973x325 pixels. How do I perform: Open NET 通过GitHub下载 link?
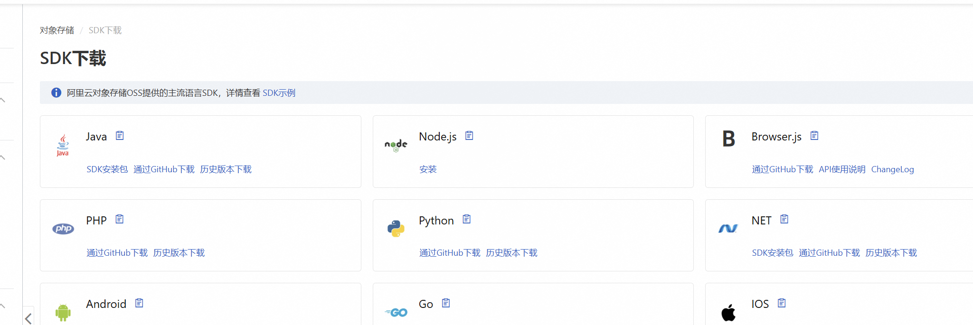click(829, 253)
